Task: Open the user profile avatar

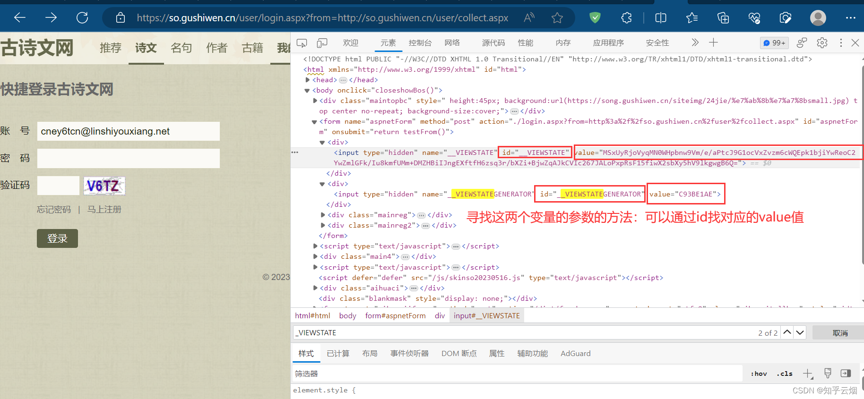Action: 818,18
